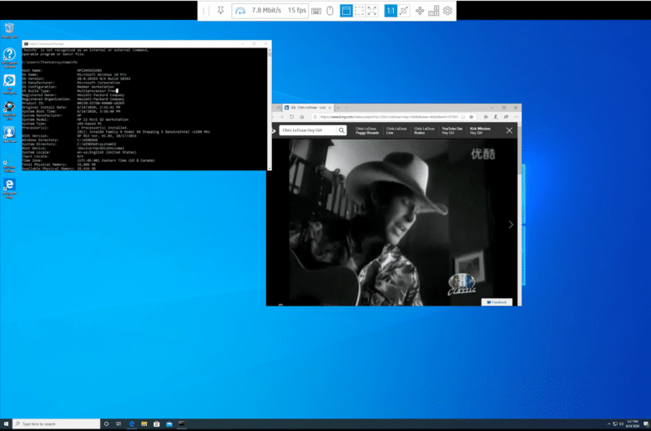Open reading view icon in address bar
651x431 pixels.
coord(462,117)
